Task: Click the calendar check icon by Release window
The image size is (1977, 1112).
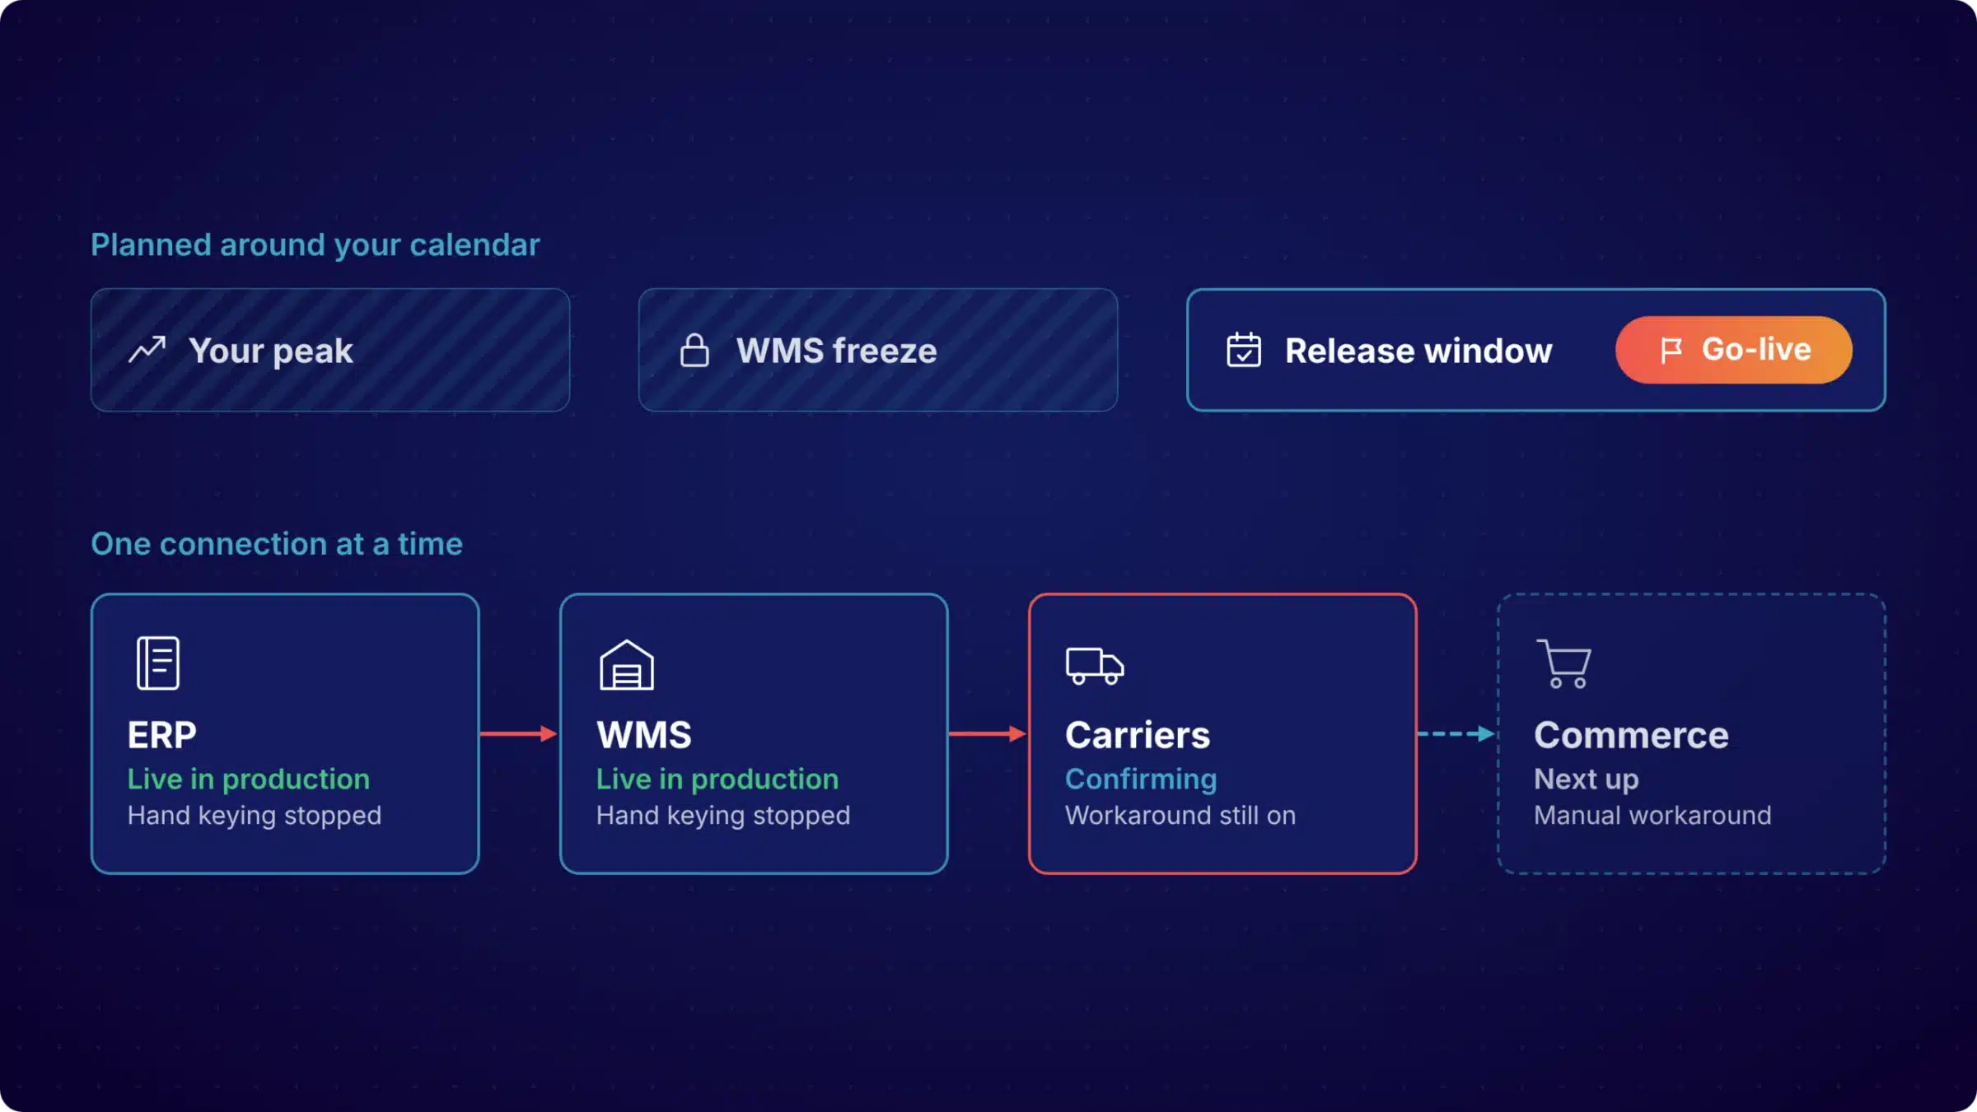Action: pos(1244,350)
